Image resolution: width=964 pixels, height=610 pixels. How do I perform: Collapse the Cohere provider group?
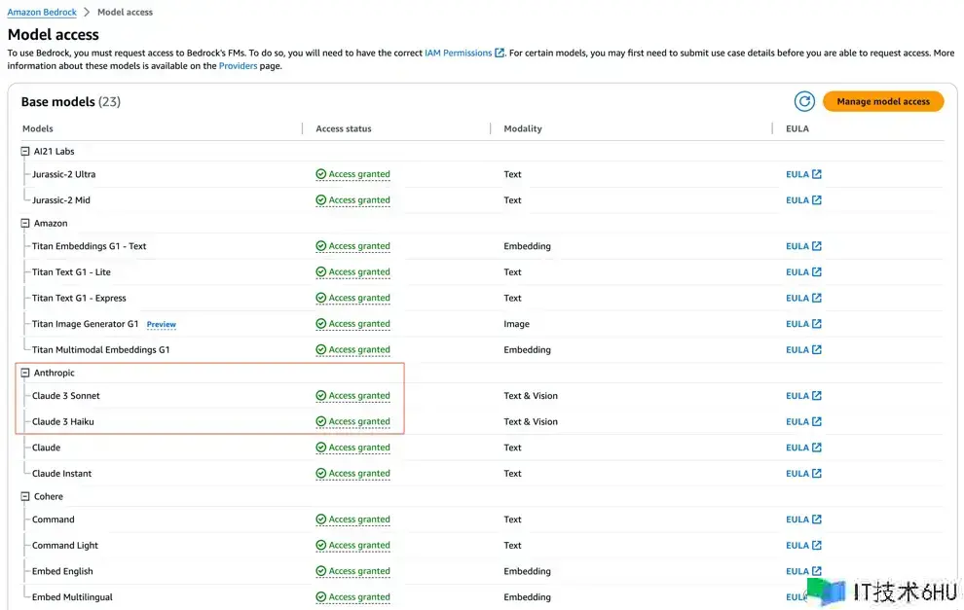pyautogui.click(x=26, y=497)
